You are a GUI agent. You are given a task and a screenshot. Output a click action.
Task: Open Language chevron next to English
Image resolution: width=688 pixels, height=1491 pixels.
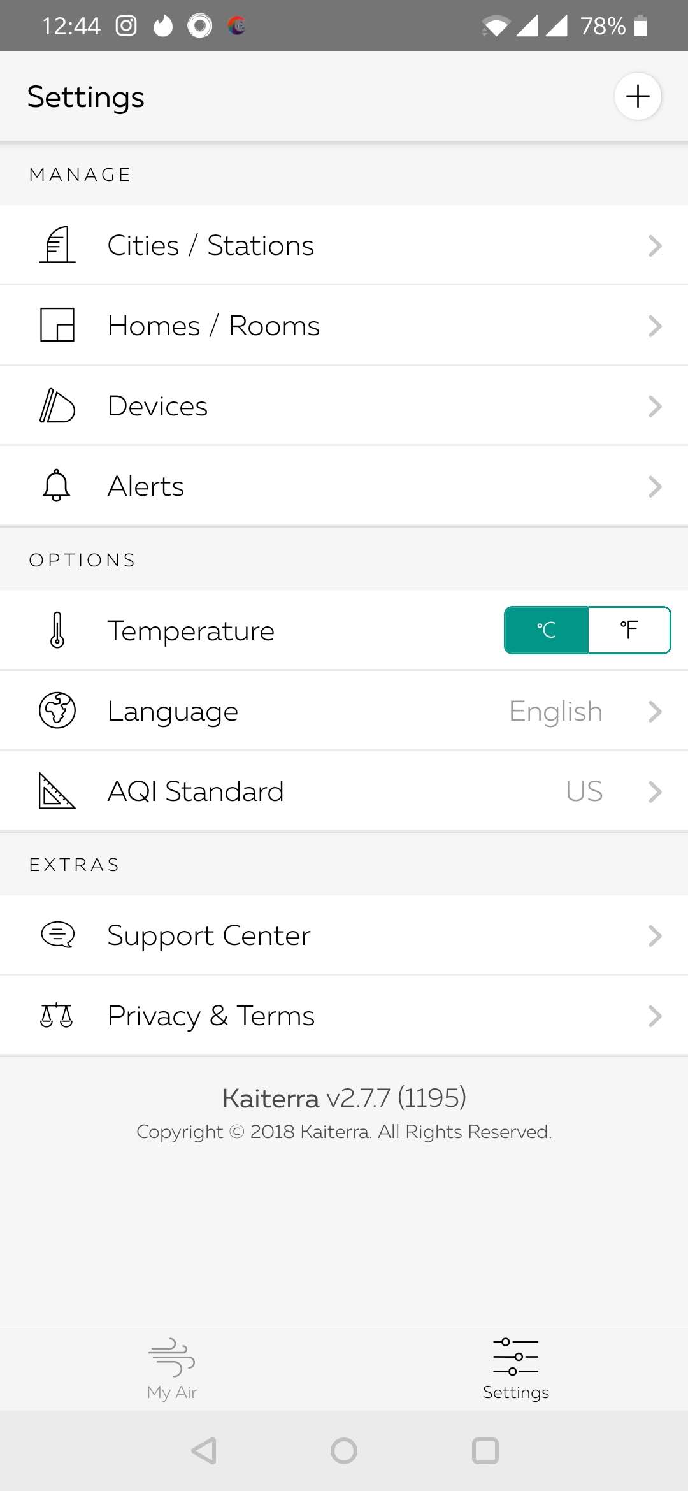click(x=655, y=711)
